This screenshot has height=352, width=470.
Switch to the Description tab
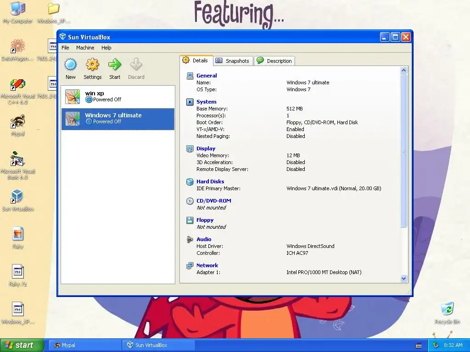pos(274,61)
